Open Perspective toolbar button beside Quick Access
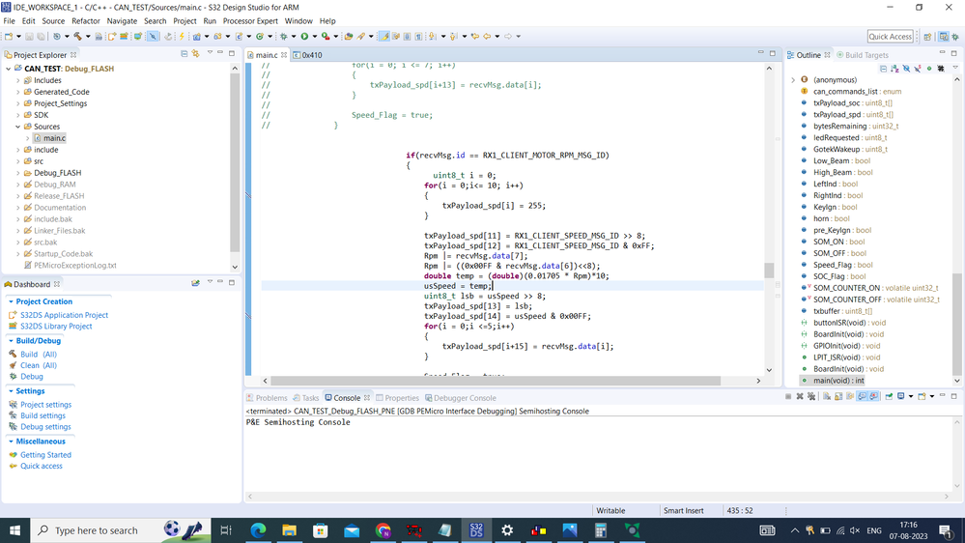The image size is (965, 543). click(x=927, y=37)
